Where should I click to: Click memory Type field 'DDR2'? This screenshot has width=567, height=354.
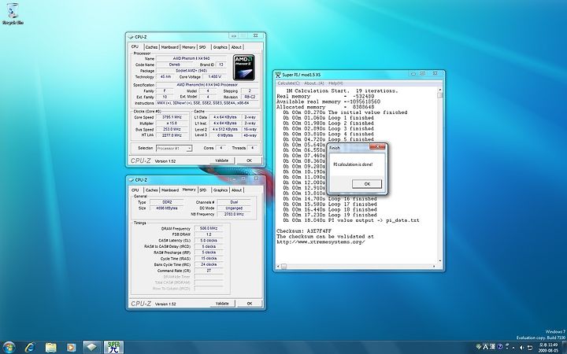(x=167, y=202)
